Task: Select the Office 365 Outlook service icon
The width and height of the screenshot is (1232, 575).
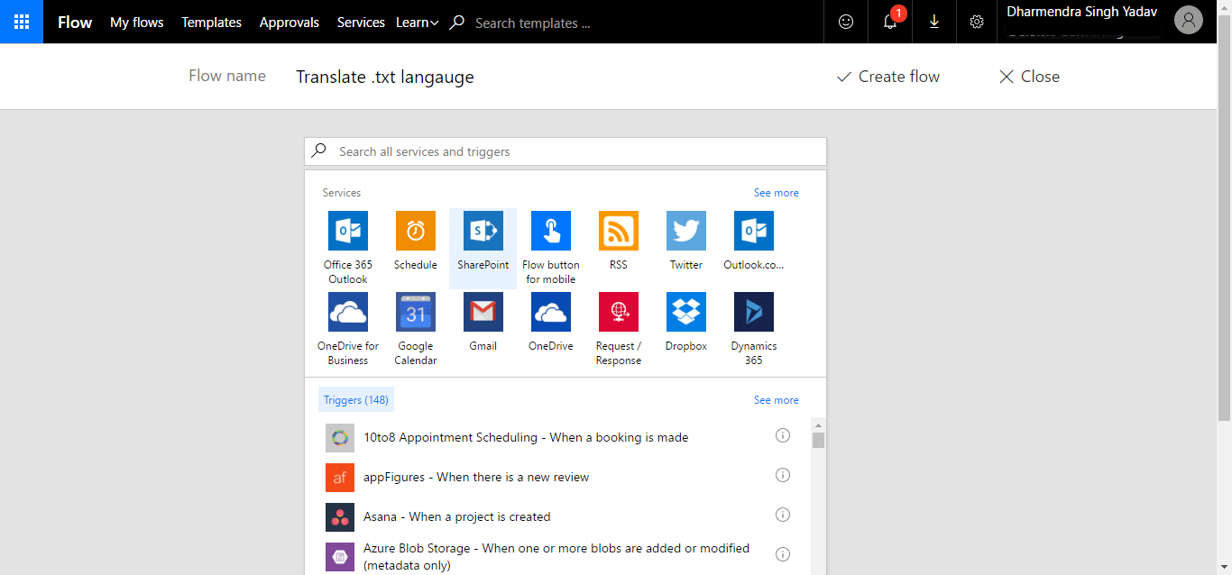Action: (348, 231)
